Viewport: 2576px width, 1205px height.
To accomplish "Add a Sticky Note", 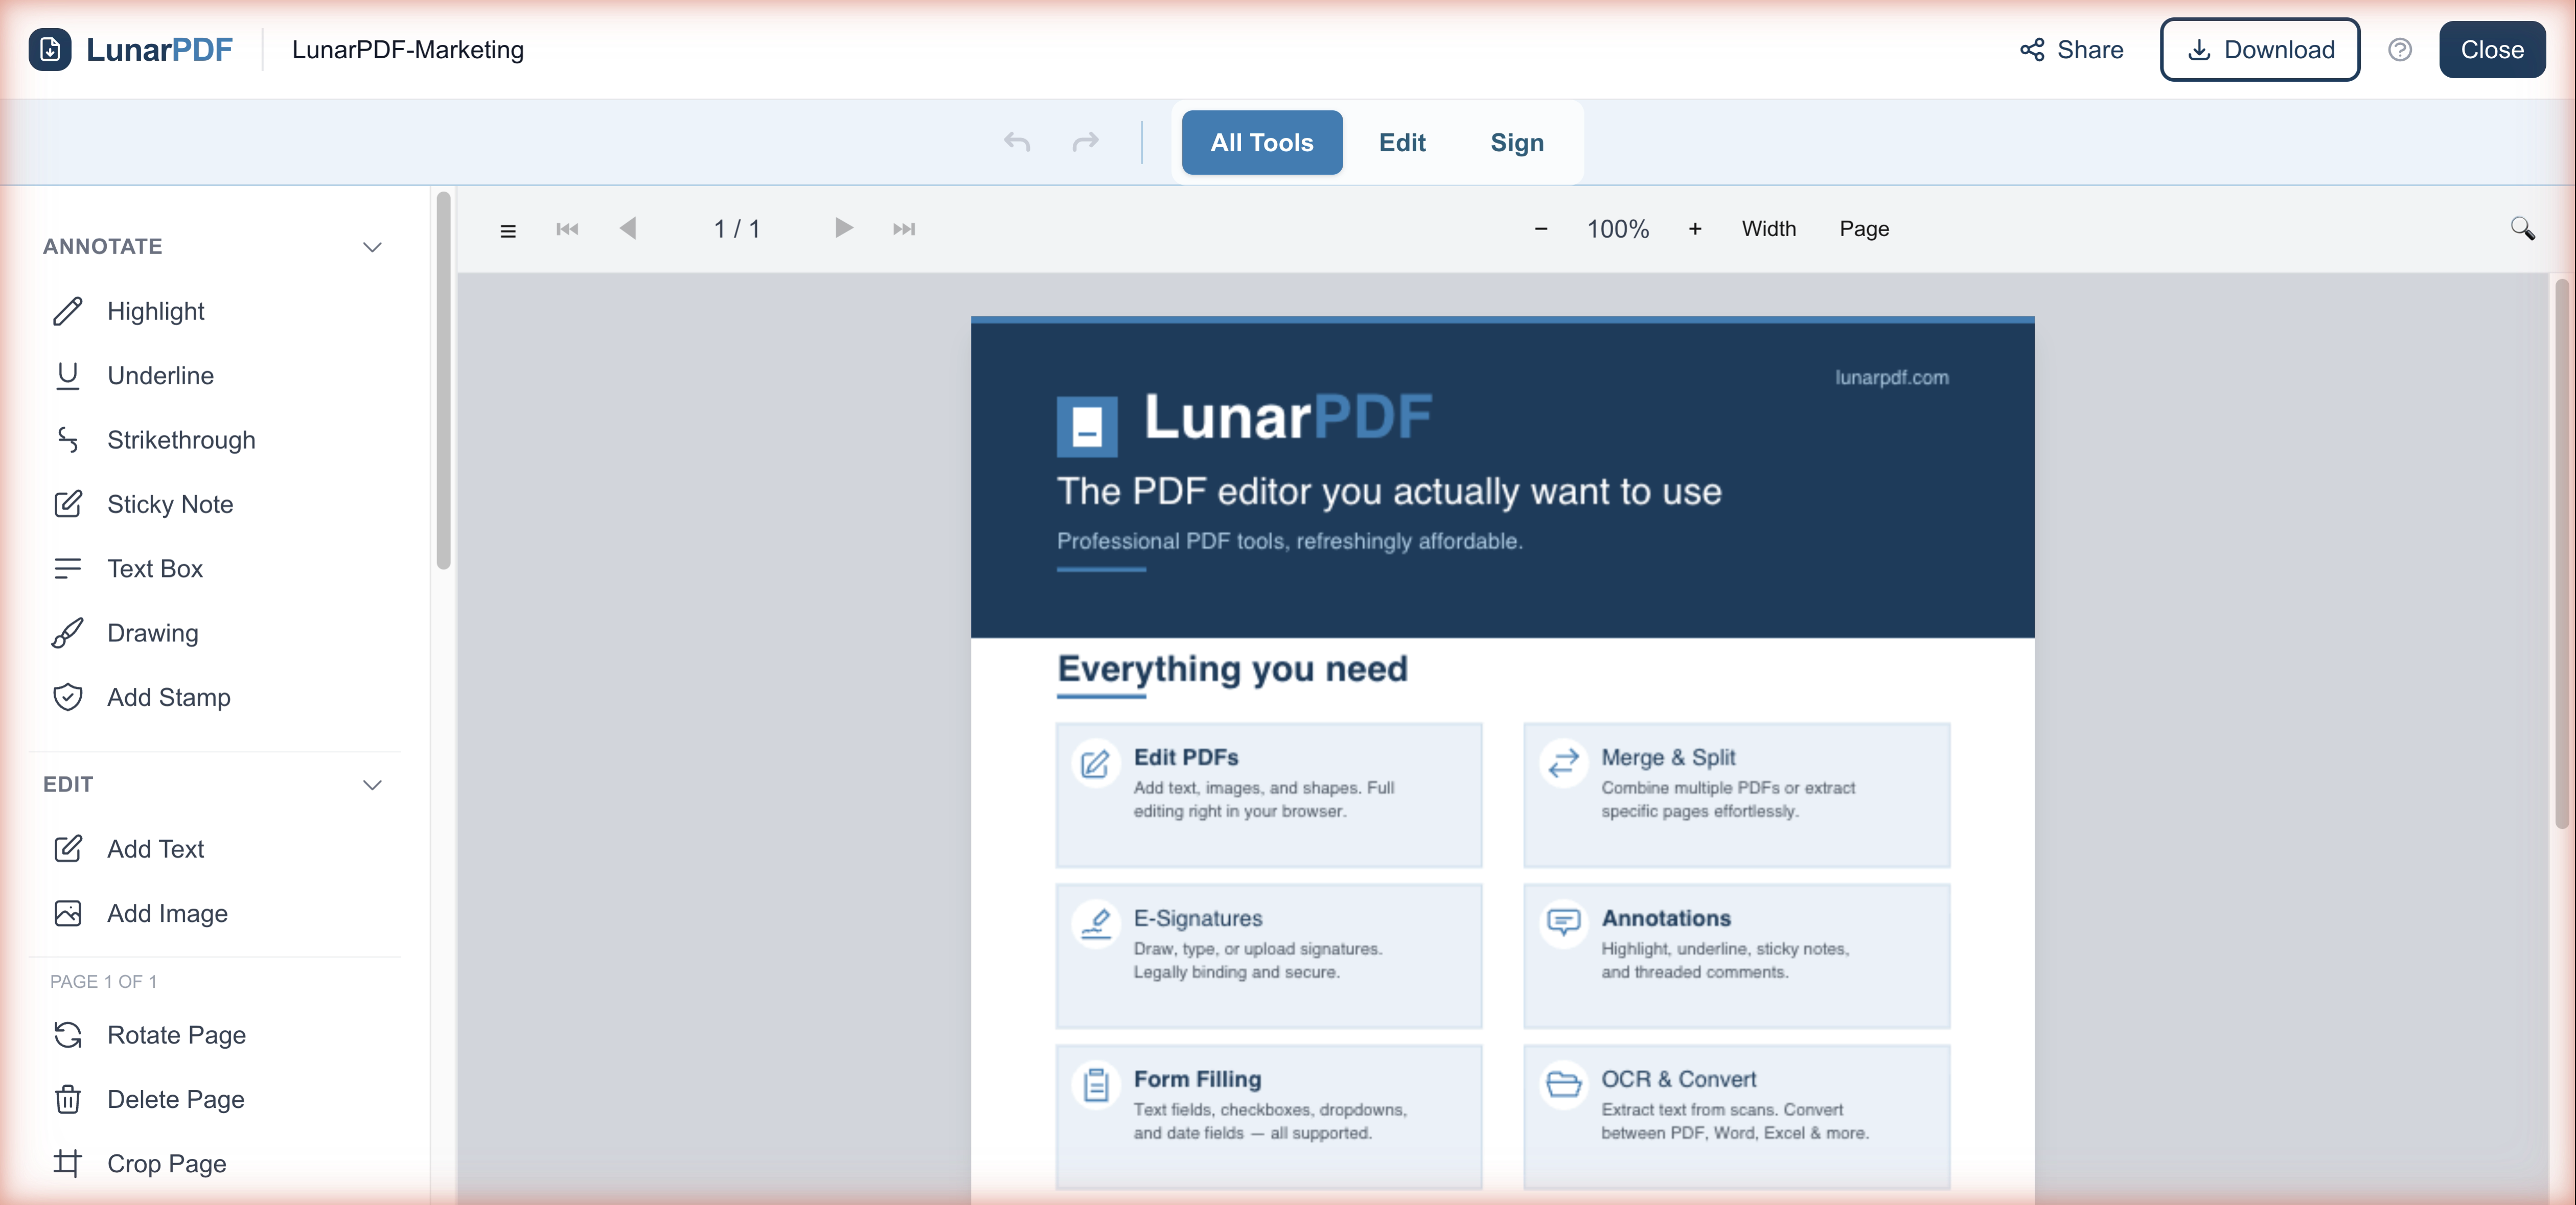I will (x=170, y=504).
